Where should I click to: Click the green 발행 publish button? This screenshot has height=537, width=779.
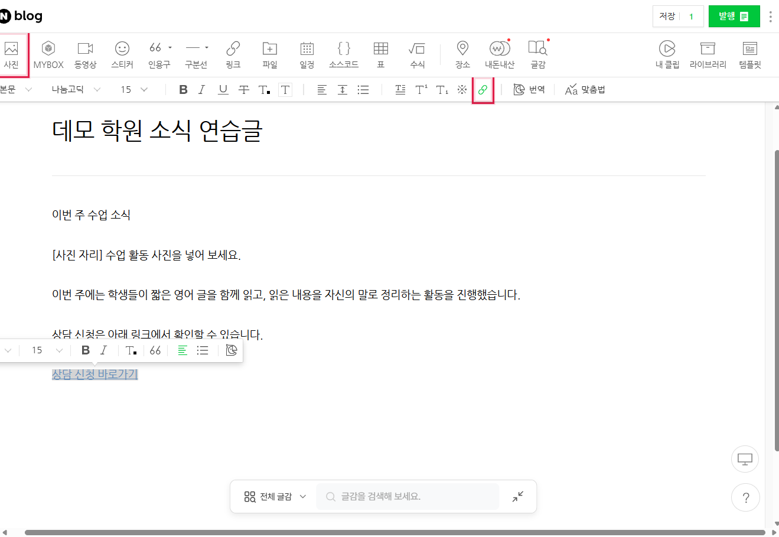pyautogui.click(x=734, y=17)
